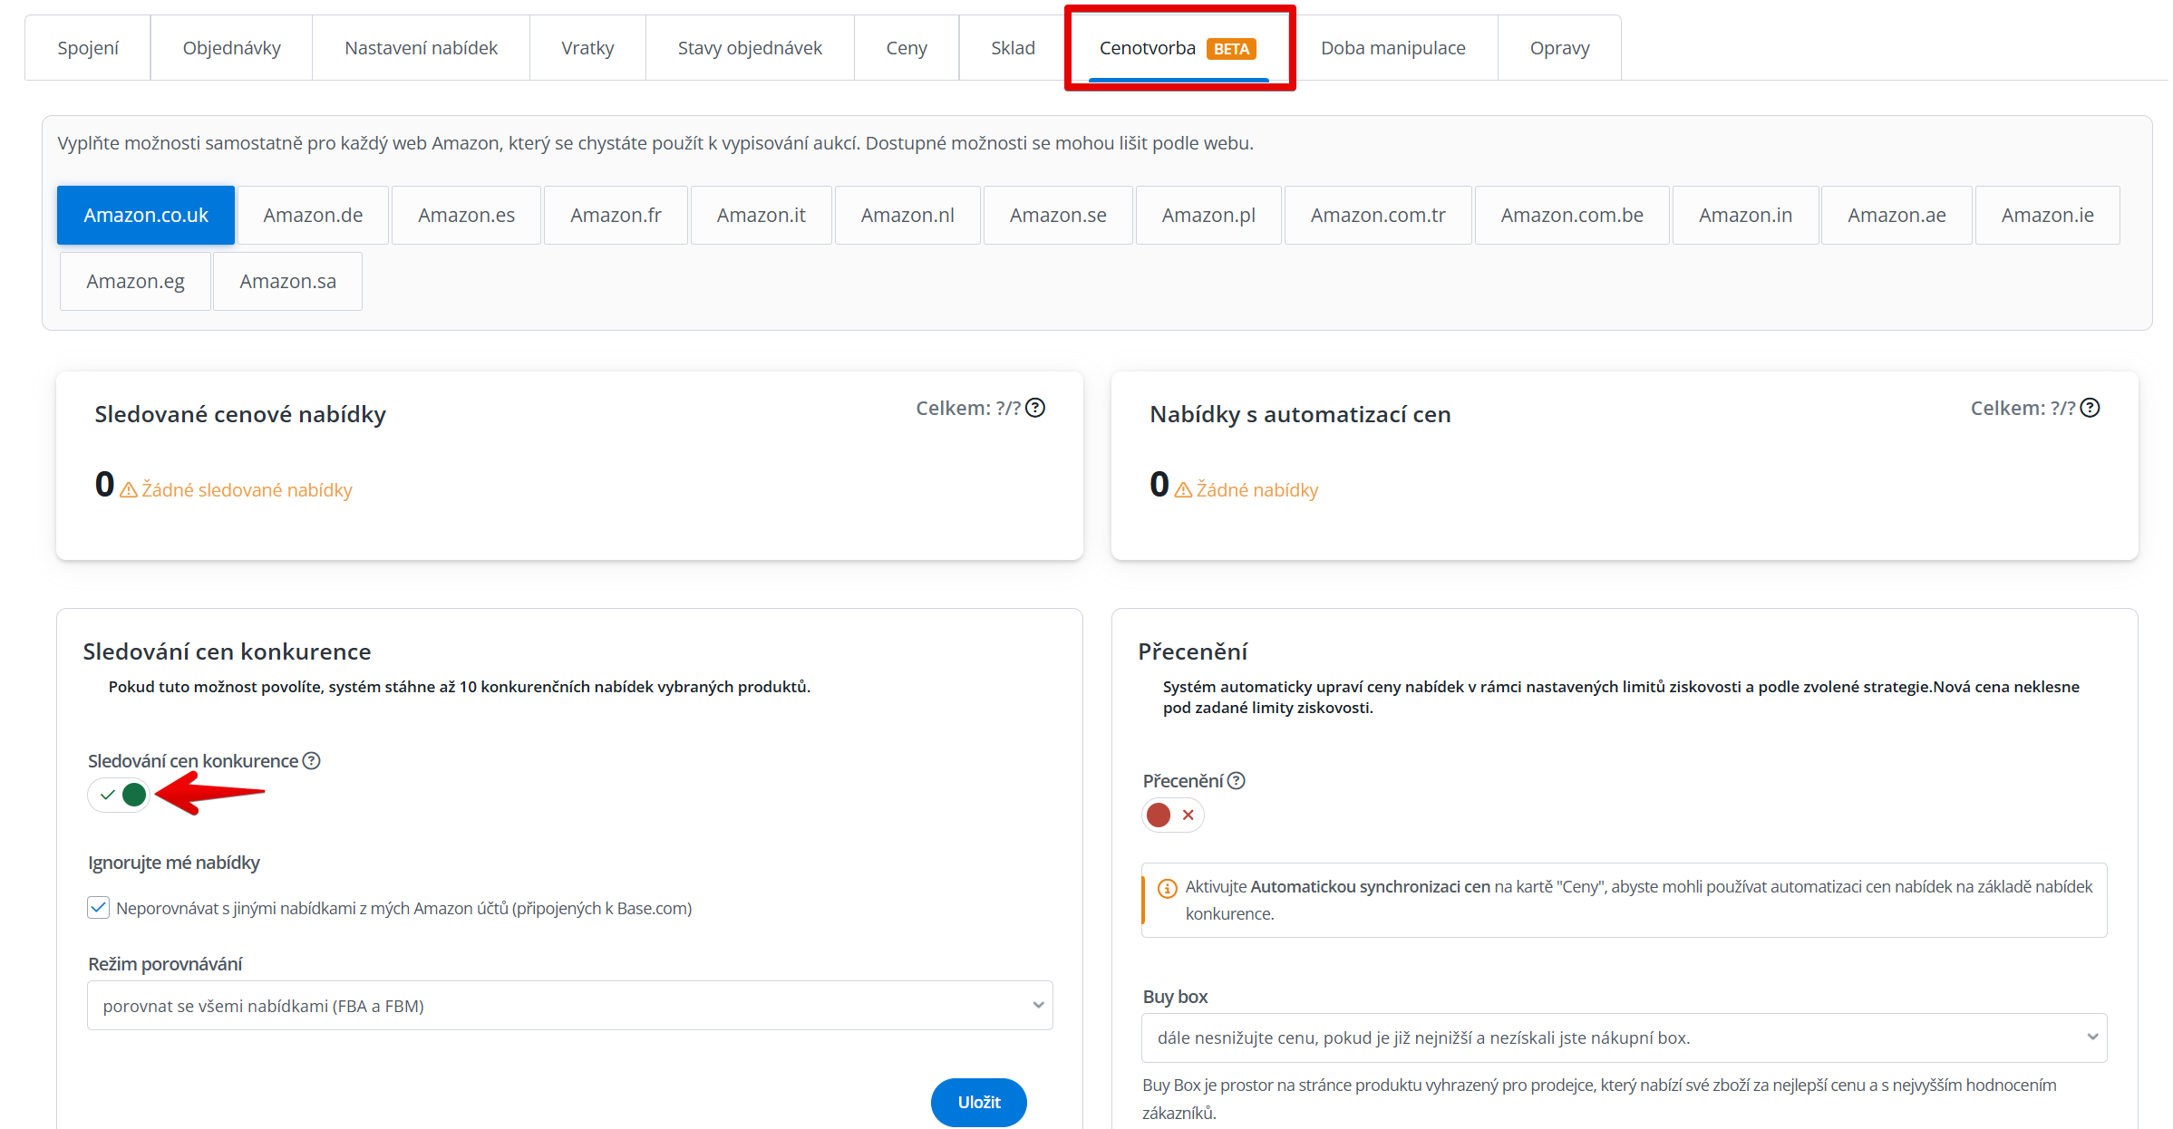Open the Režim porovnávání dropdown
Image resolution: width=2173 pixels, height=1129 pixels.
click(x=570, y=1005)
